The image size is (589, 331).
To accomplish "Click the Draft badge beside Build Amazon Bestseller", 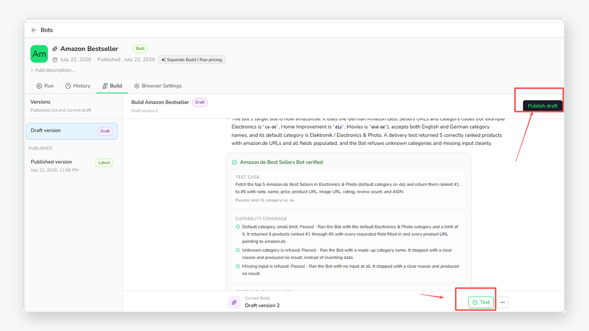I will click(x=200, y=103).
